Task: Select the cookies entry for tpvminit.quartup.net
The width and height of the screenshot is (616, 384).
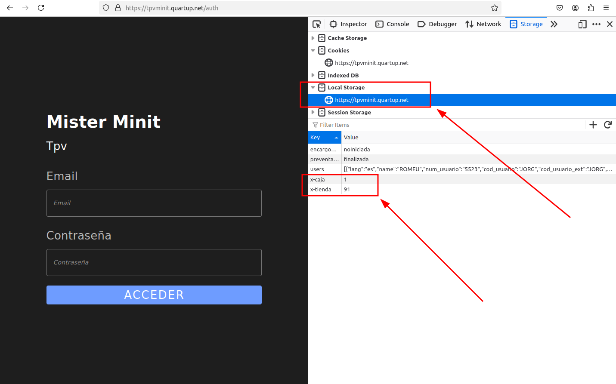Action: pyautogui.click(x=371, y=63)
